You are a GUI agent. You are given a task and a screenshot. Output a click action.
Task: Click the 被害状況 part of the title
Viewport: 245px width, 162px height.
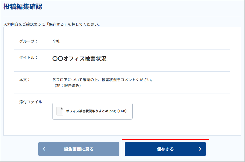tap(96, 59)
